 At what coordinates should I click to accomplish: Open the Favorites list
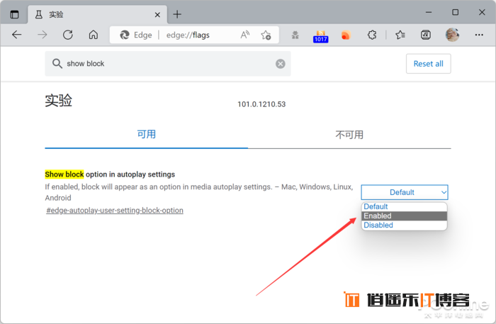(400, 35)
